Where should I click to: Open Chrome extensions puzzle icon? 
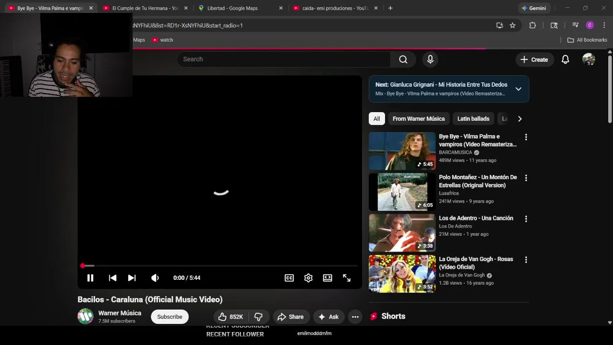coord(533,25)
